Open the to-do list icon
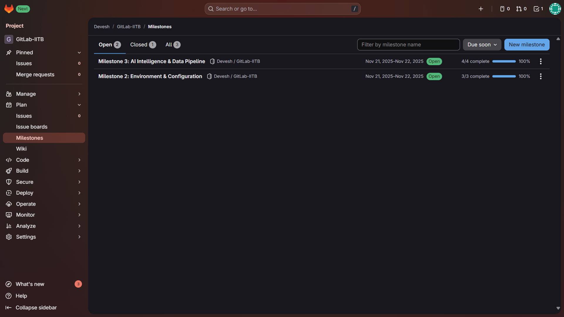 point(538,9)
